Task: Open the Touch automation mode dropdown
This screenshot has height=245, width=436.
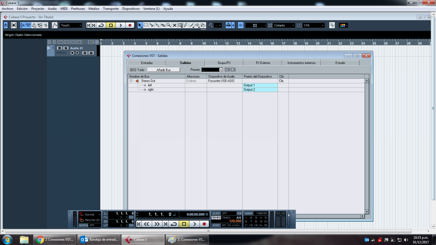Action: (71, 25)
